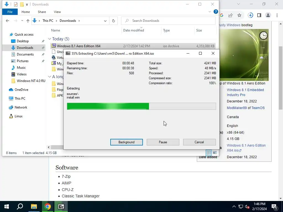Screen dimensions: 283x212
Task: Click the extraction progress bar
Action: point(141,106)
